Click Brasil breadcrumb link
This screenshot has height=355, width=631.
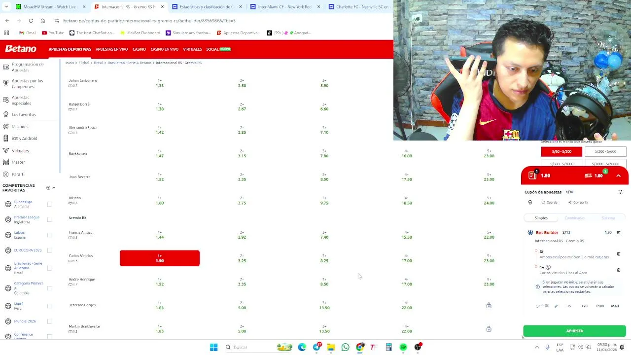[99, 63]
